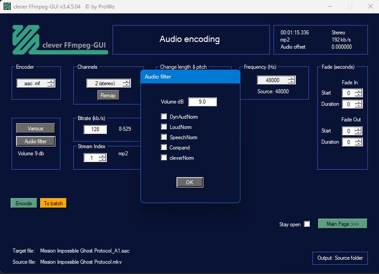Tick the SpeechNorm checkbox

click(x=164, y=137)
